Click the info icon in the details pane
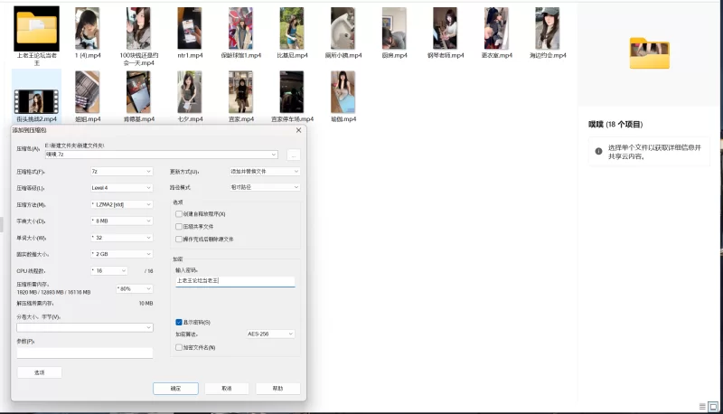This screenshot has width=723, height=414. pos(598,151)
